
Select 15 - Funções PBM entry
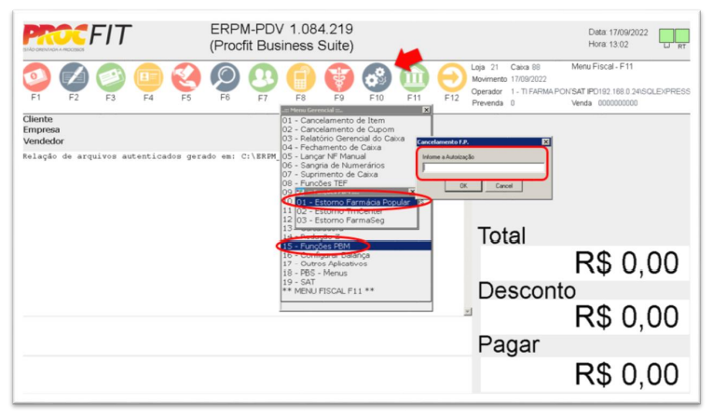coord(356,246)
